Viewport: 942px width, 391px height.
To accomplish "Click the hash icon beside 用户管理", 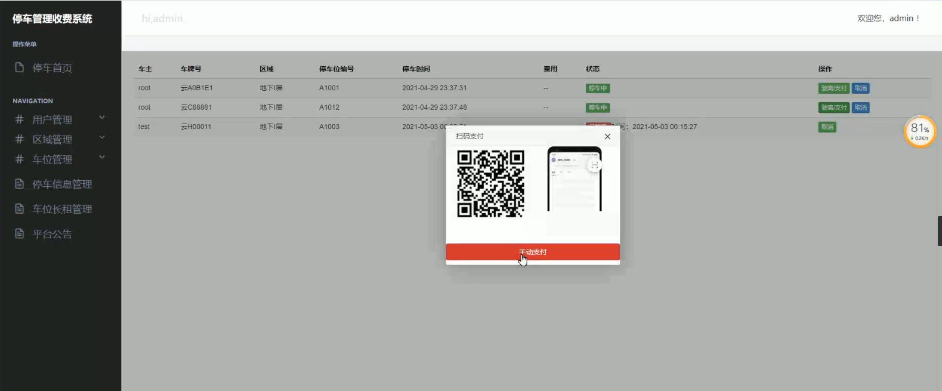I will click(19, 119).
